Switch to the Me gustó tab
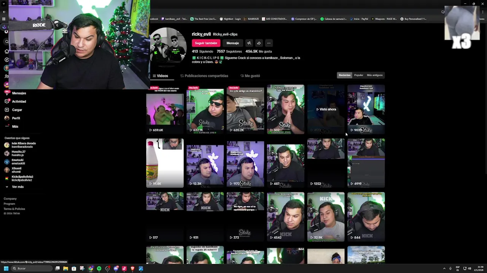 250,76
